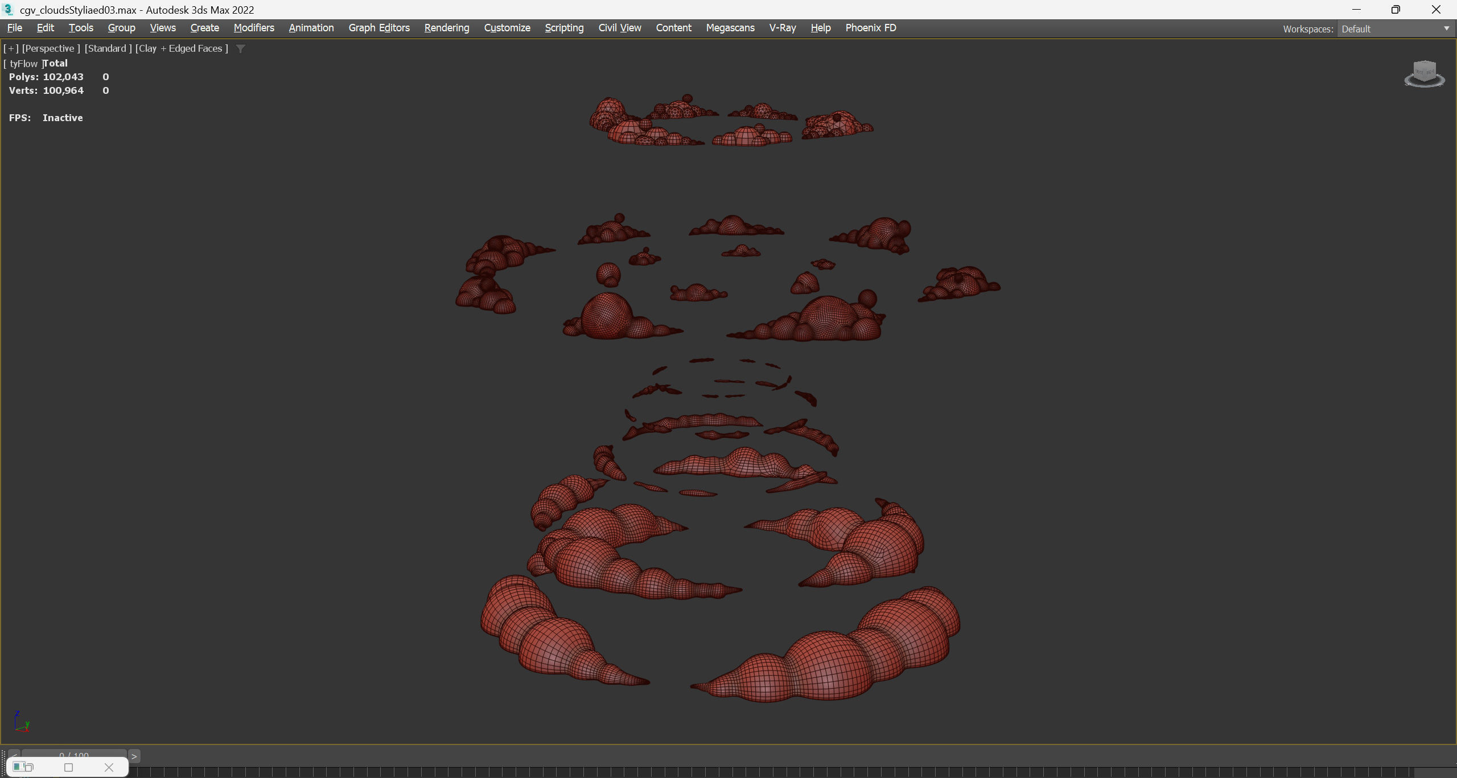Expand the Workspaces Default dropdown
The image size is (1457, 778).
(x=1446, y=28)
